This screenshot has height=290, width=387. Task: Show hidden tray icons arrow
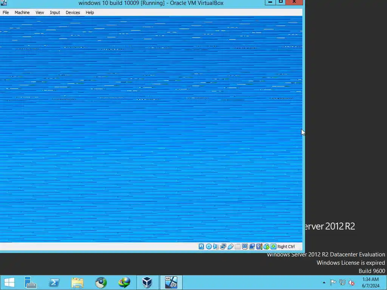pyautogui.click(x=324, y=282)
